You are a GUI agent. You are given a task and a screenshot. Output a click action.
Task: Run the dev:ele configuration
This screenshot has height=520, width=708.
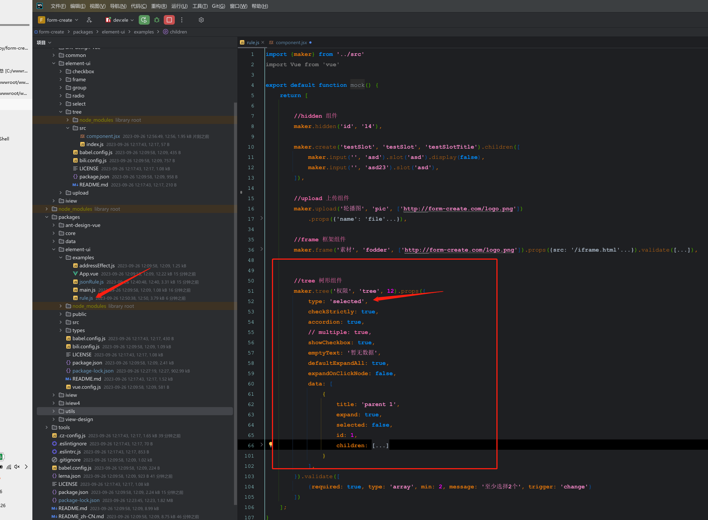point(144,20)
